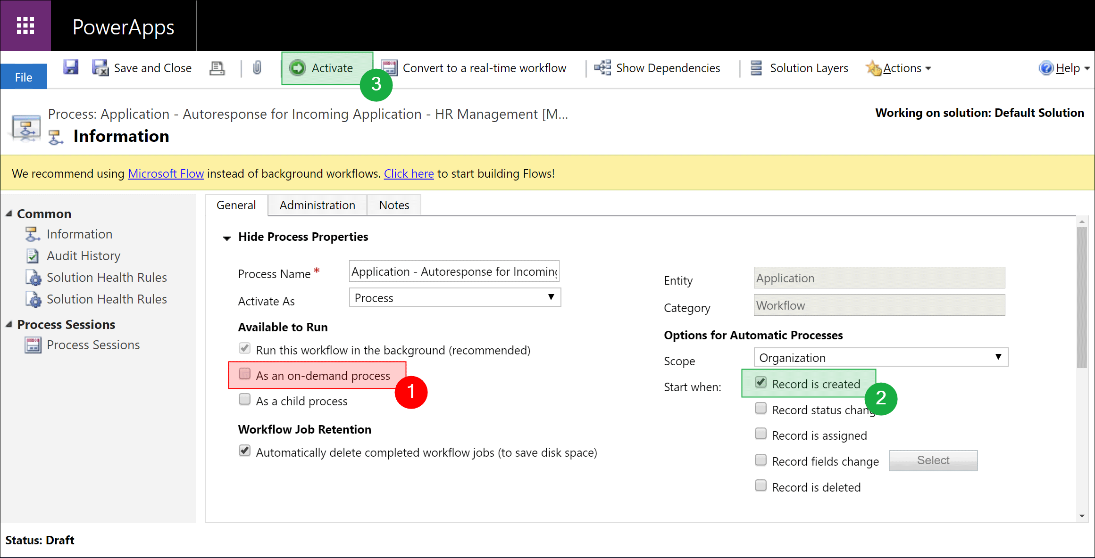This screenshot has width=1095, height=558.
Task: Click the Select button for record fields
Action: tap(933, 460)
